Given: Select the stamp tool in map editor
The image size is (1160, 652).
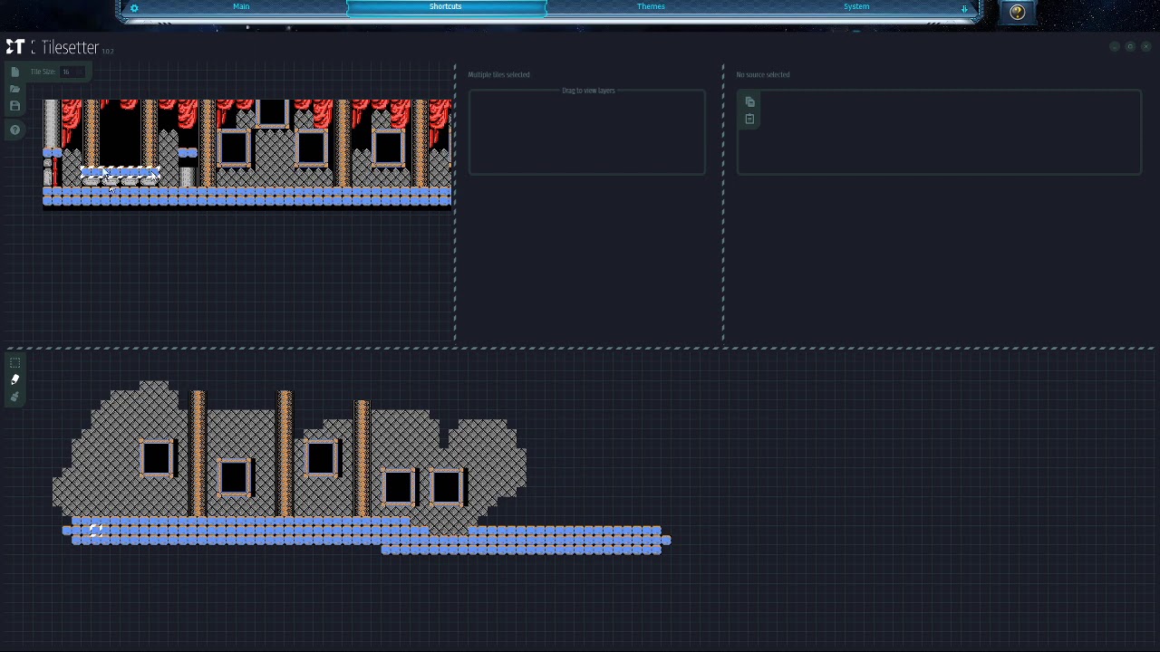Looking at the screenshot, I should click(x=14, y=397).
